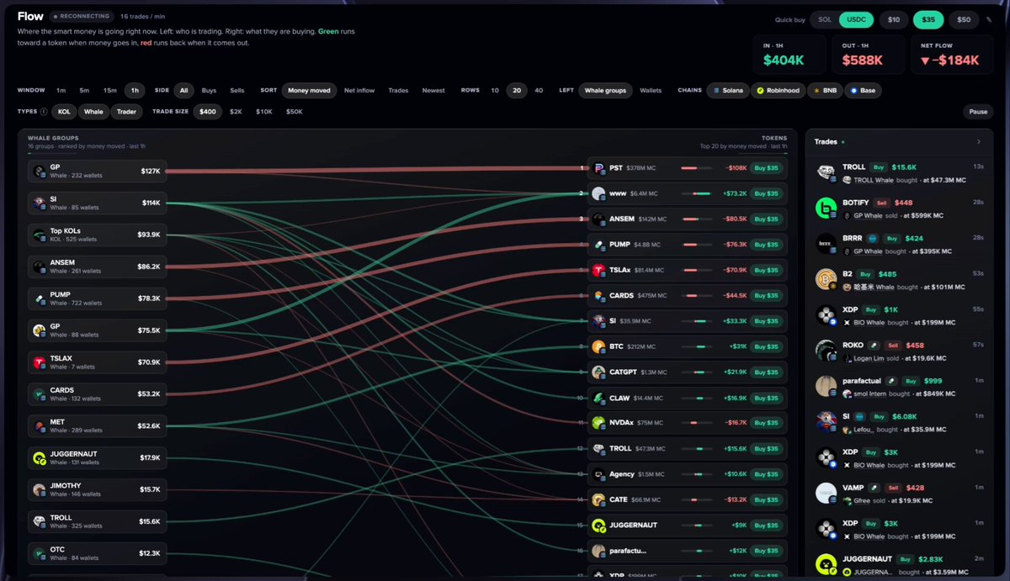Set trade size filter to $10K
The image size is (1010, 581).
pyautogui.click(x=264, y=111)
